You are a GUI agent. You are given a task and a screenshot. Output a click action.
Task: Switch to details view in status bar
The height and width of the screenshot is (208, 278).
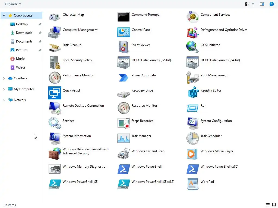coord(268,205)
